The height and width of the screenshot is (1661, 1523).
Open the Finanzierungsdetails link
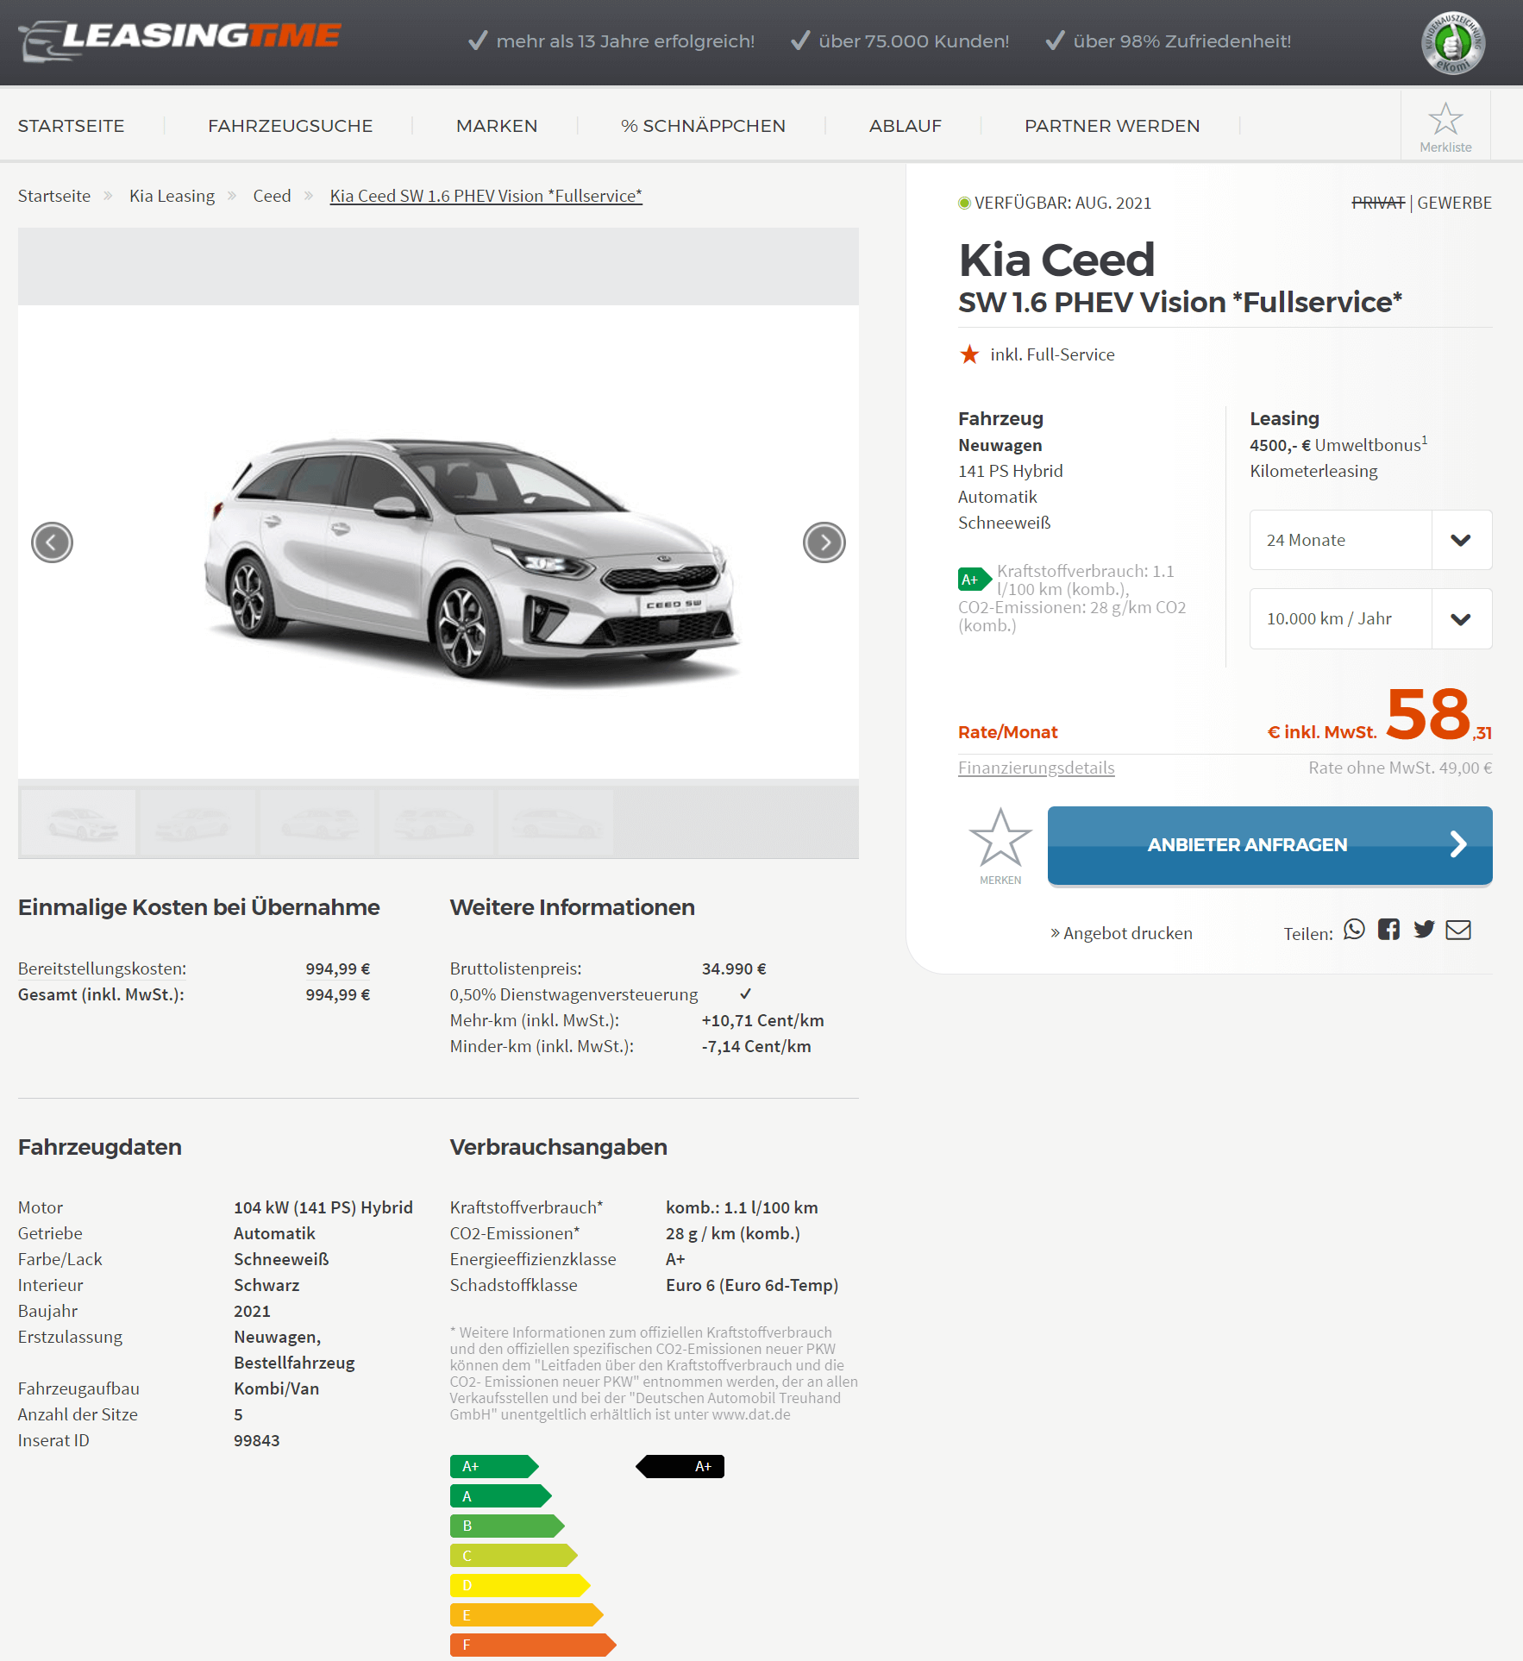1037,768
